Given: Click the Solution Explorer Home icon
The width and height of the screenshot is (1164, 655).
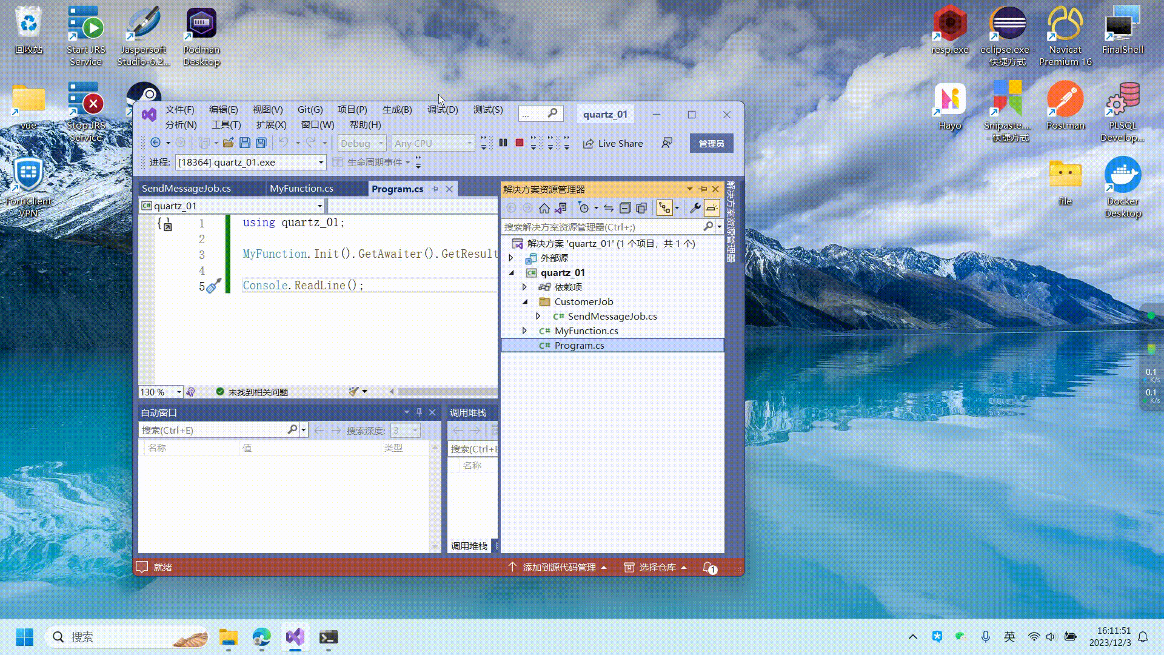Looking at the screenshot, I should click(x=544, y=208).
